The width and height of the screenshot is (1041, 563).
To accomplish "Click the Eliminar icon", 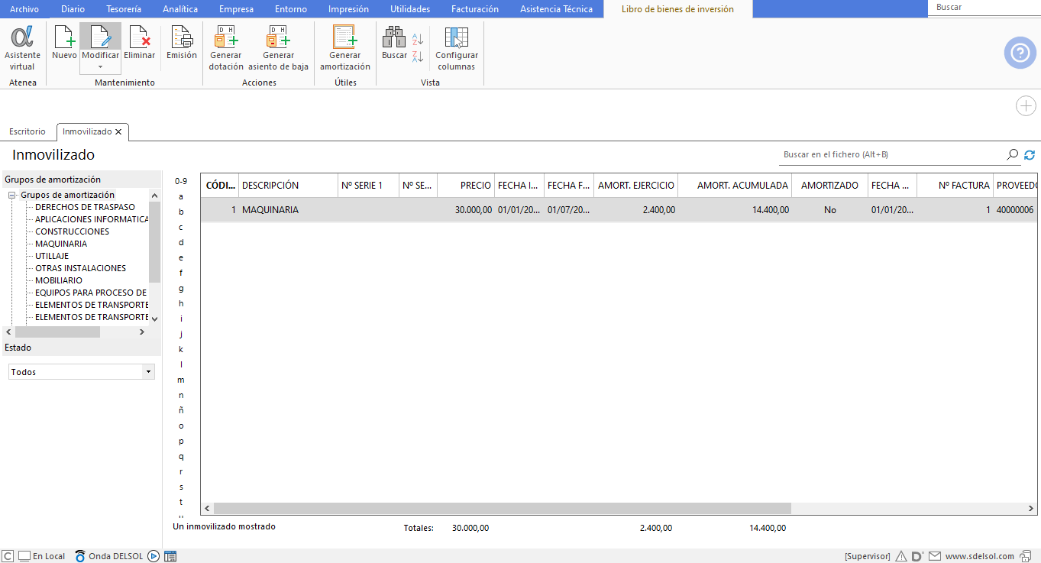I will pyautogui.click(x=139, y=37).
